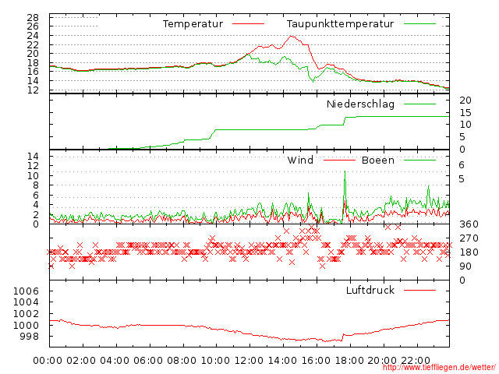Image resolution: width=499 pixels, height=374 pixels.
Task: Click the 998 pressure axis value
Action: pos(30,336)
